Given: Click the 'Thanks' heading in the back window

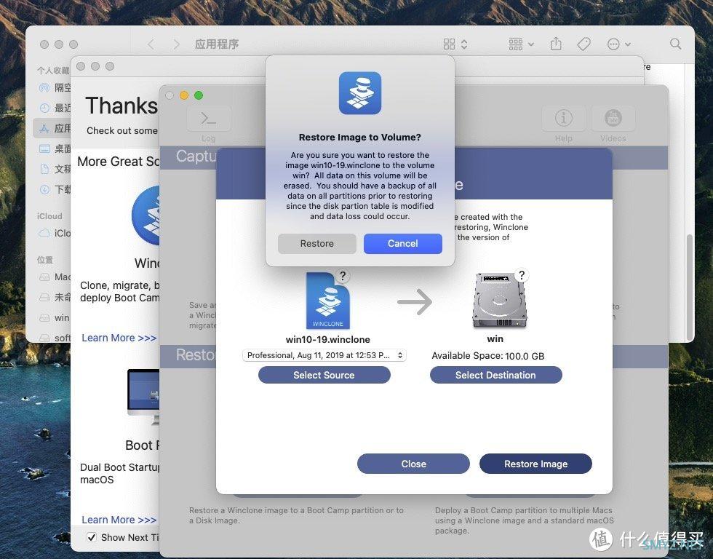Looking at the screenshot, I should click(x=122, y=106).
